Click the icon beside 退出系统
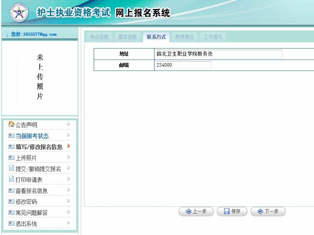The height and width of the screenshot is (235, 314). point(11,223)
